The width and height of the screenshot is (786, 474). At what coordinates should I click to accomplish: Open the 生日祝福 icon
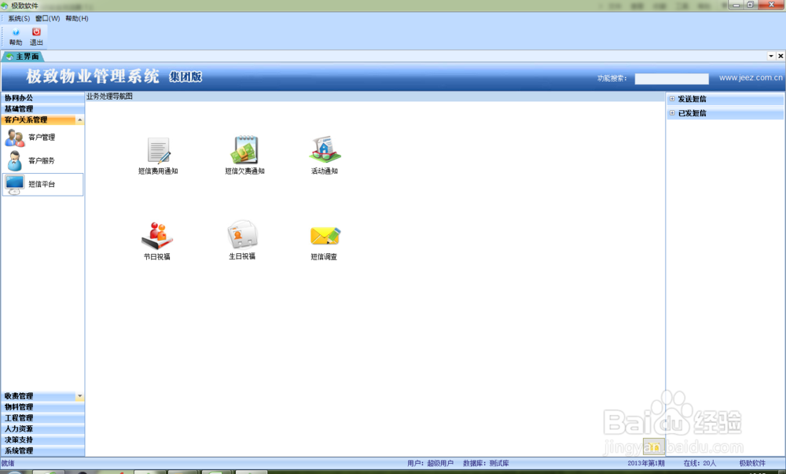tap(242, 234)
